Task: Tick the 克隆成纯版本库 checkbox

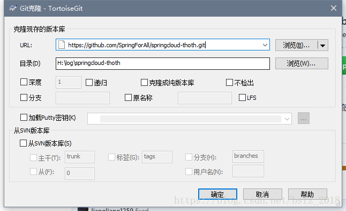Action: (144, 83)
